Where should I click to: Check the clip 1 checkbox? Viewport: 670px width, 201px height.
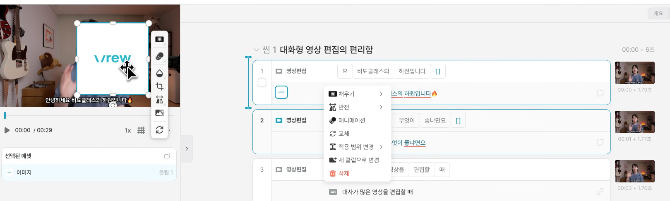262,83
